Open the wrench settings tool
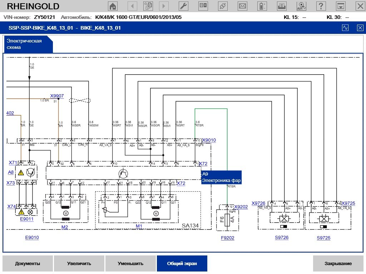Viewport: 366px width, 274px height. click(x=183, y=6)
